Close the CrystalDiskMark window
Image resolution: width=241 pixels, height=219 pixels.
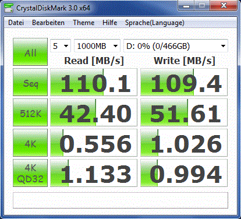pyautogui.click(x=224, y=5)
